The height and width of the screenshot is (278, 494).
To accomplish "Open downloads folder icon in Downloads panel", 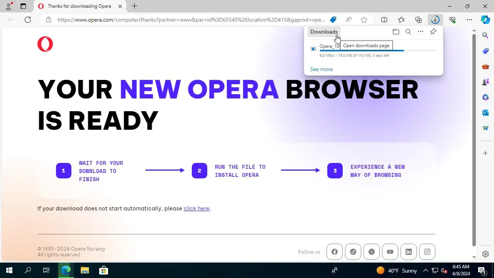I will click(396, 32).
